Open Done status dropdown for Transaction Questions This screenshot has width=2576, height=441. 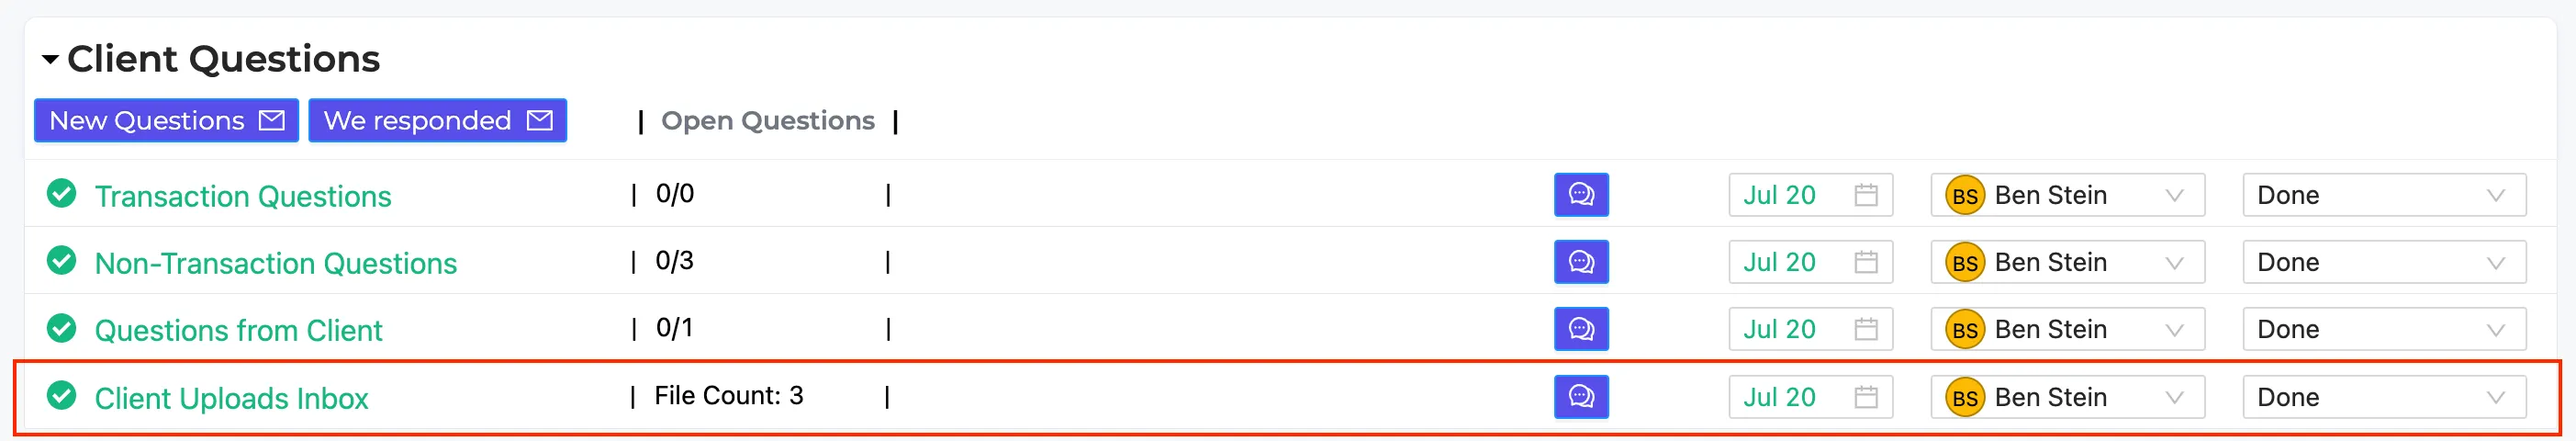point(2384,195)
